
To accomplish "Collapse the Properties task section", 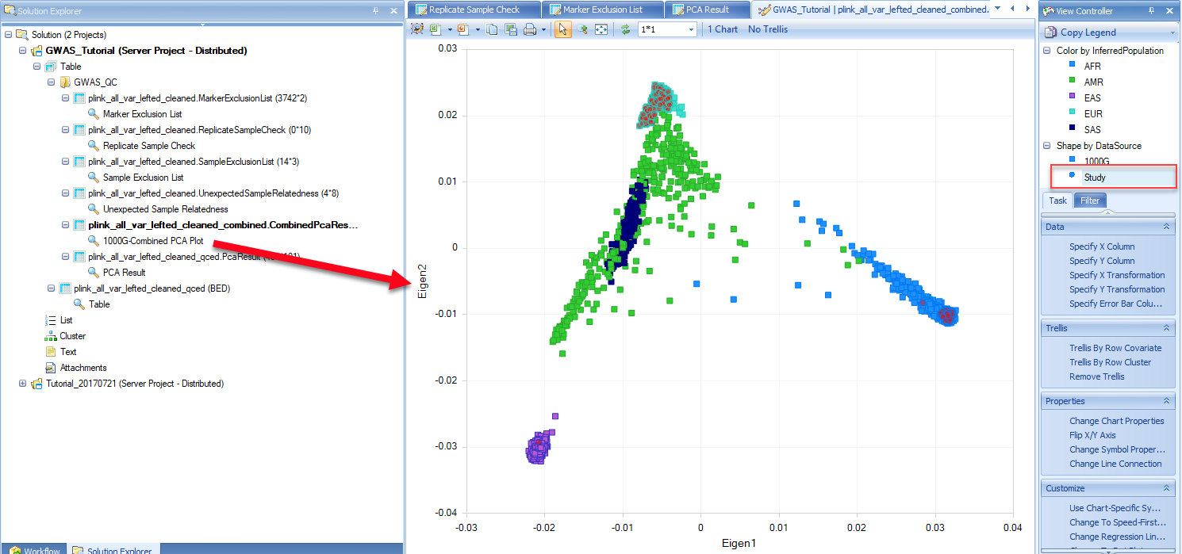I will click(x=1166, y=401).
